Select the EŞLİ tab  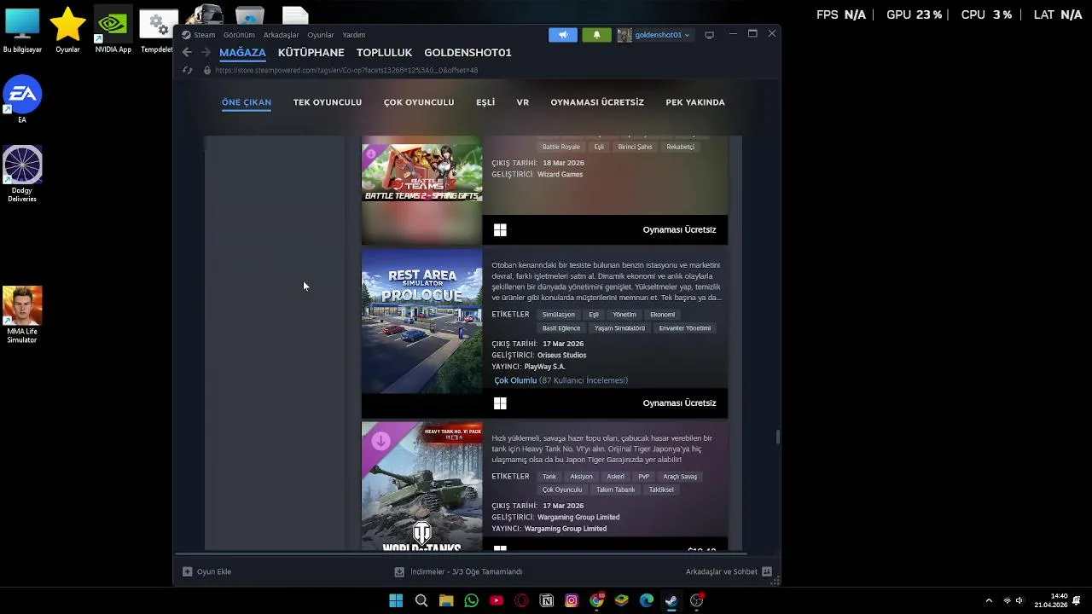[485, 102]
